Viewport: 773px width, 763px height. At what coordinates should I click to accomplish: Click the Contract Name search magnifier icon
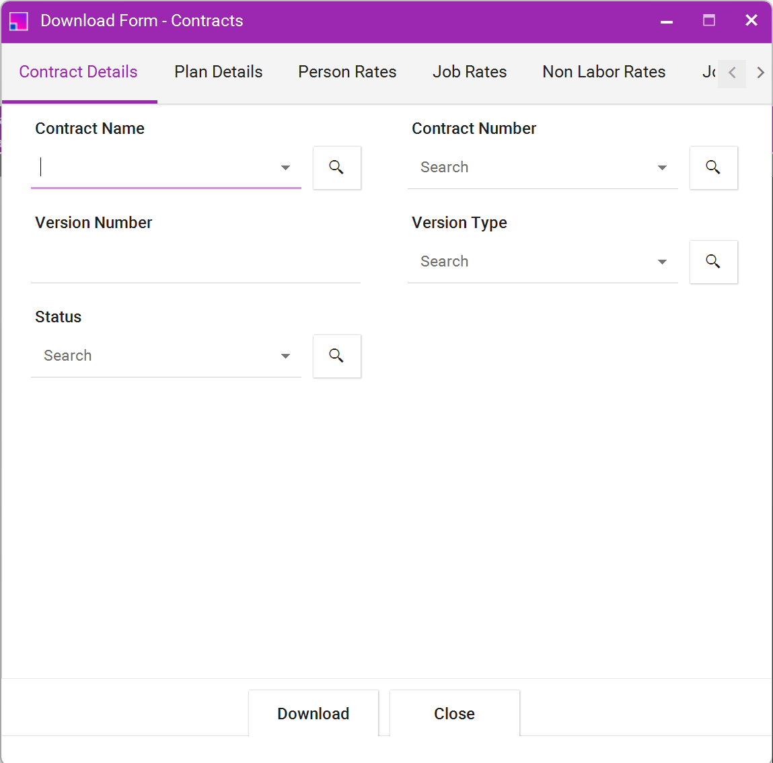point(336,168)
